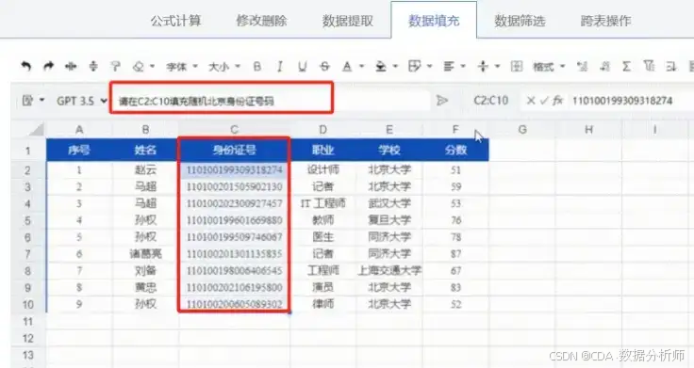Click the ascending sort icon
This screenshot has height=368, width=694.
[x=582, y=67]
